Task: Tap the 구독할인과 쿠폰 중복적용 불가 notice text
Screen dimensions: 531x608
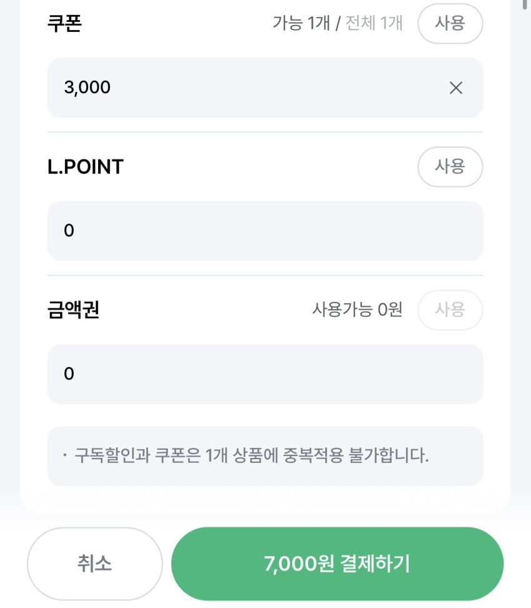Action: [x=251, y=455]
